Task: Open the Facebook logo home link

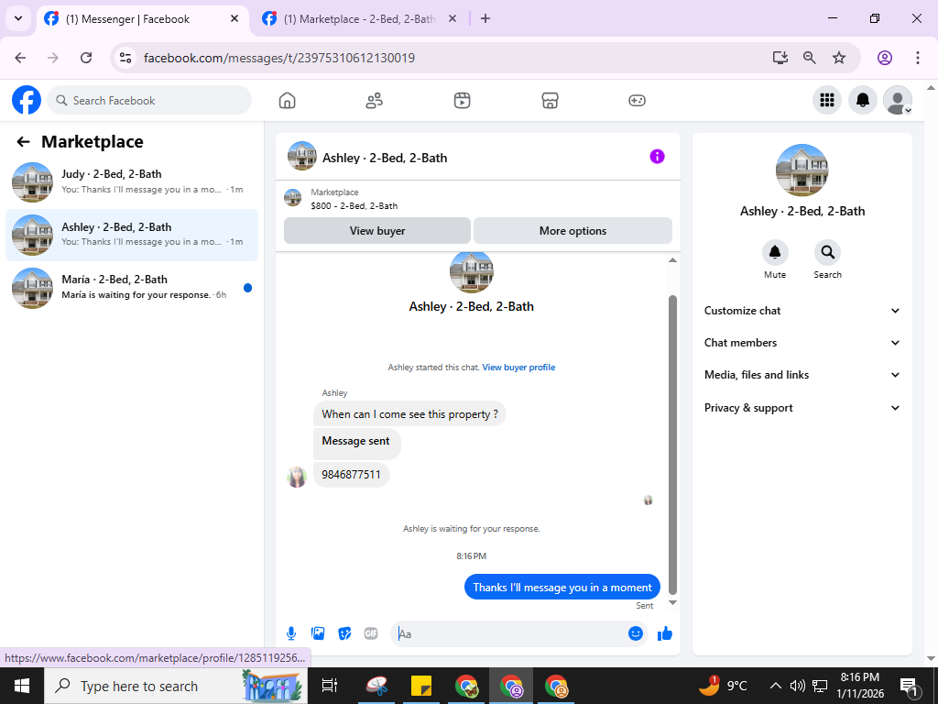Action: [x=27, y=100]
